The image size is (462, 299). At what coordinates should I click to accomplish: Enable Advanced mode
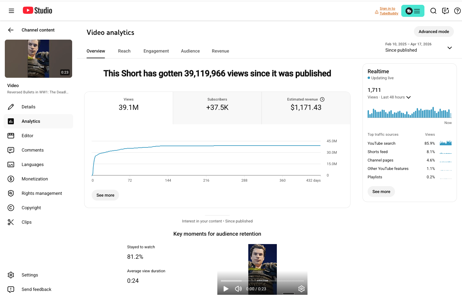click(434, 32)
